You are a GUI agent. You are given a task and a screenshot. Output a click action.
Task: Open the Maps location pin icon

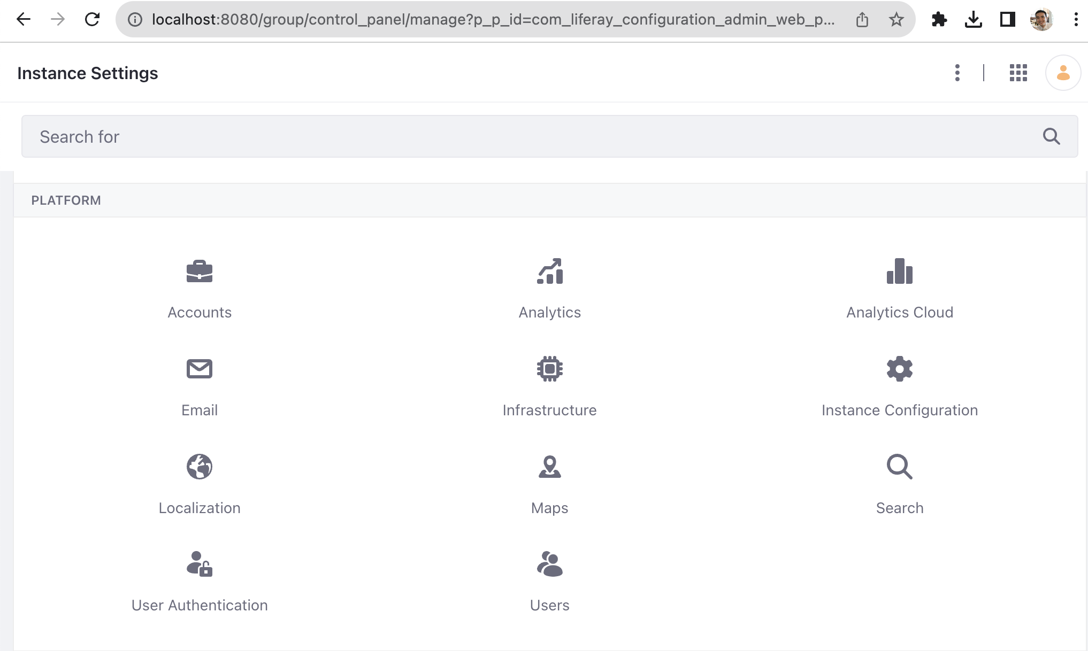point(549,467)
